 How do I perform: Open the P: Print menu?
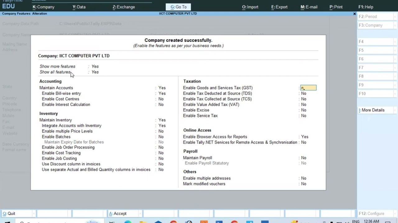(336, 7)
